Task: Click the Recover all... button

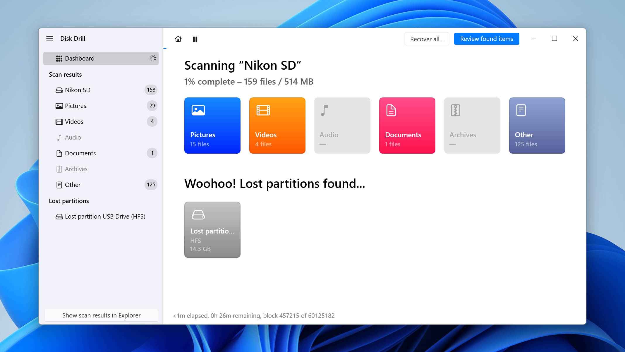Action: [x=427, y=39]
